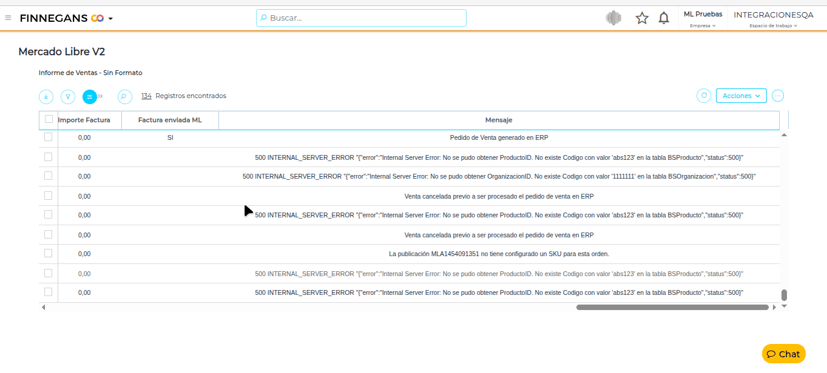Expand the Finnegans logo dropdown arrow

pos(110,19)
